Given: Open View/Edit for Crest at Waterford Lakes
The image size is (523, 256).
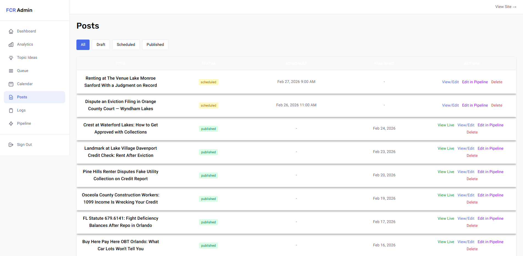Looking at the screenshot, I should tap(466, 125).
